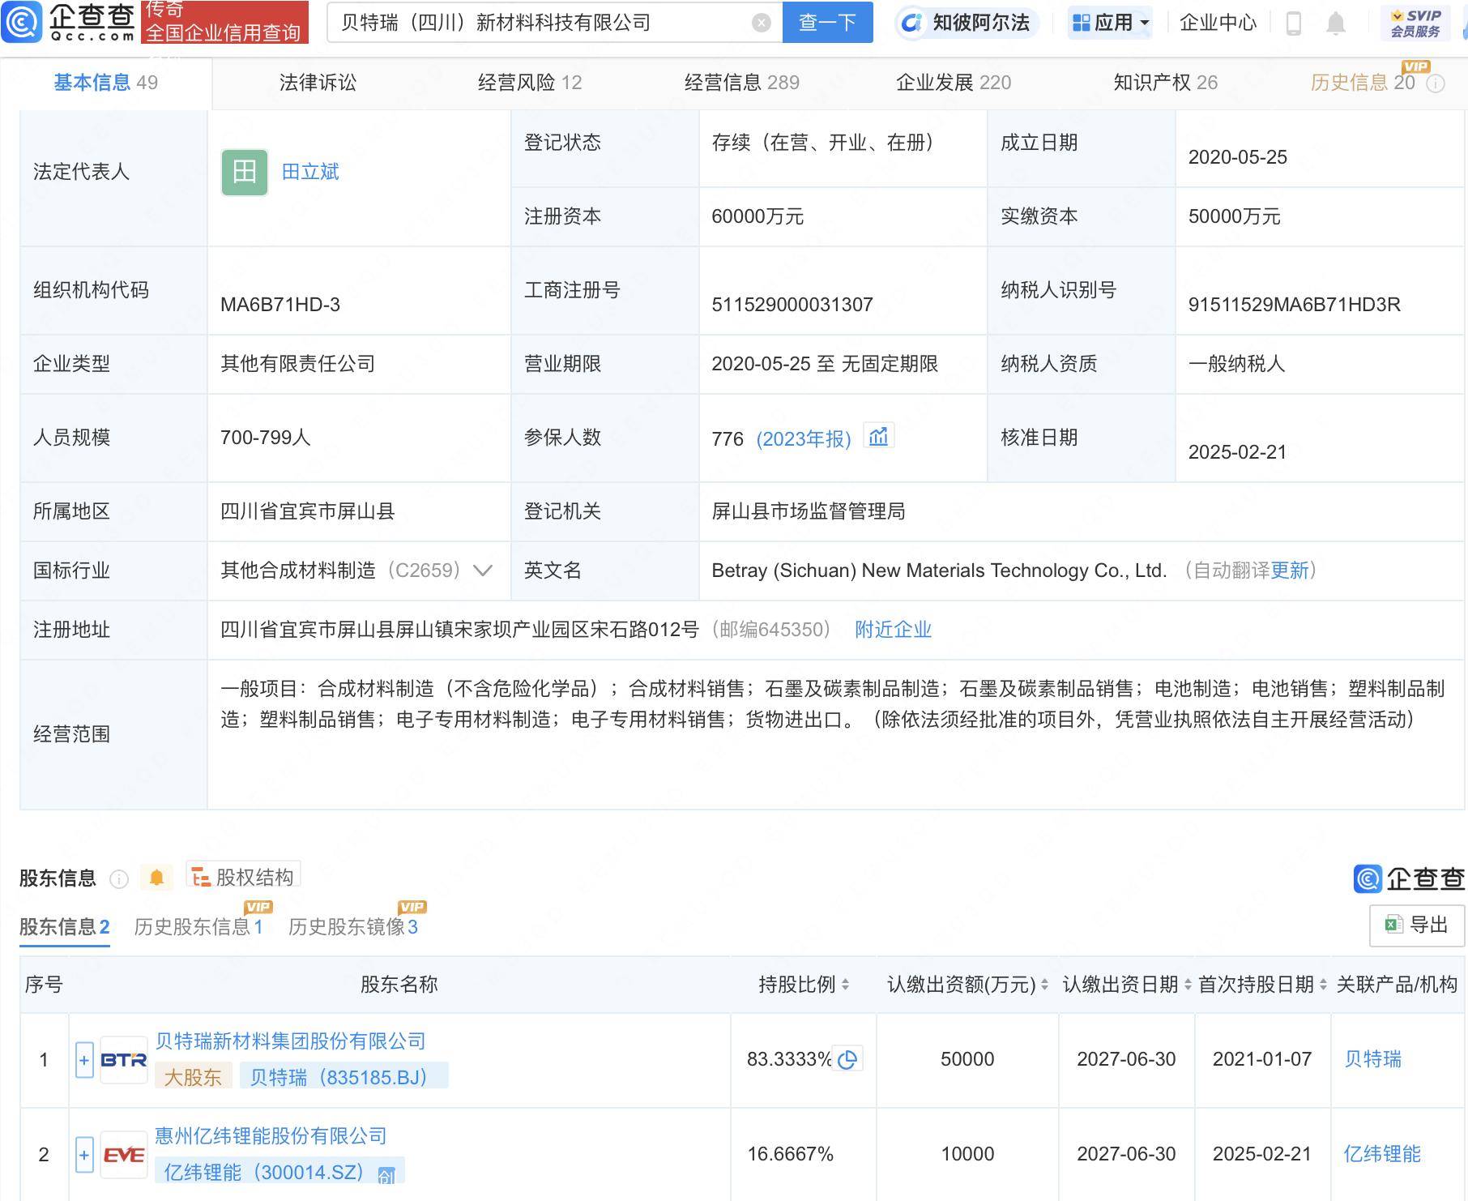Clear the search box with the X icon
1468x1201 pixels.
[760, 23]
